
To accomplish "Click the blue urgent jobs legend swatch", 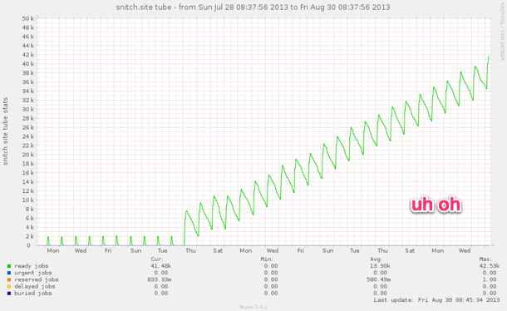I will [x=9, y=273].
